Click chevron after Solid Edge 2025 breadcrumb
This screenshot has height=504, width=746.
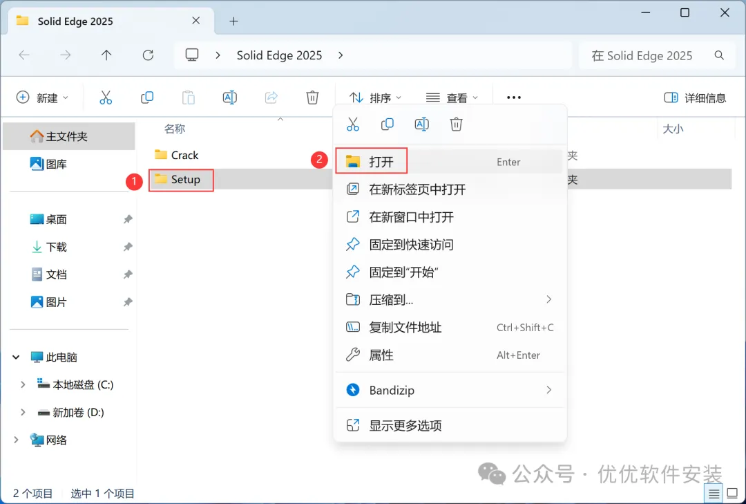341,55
